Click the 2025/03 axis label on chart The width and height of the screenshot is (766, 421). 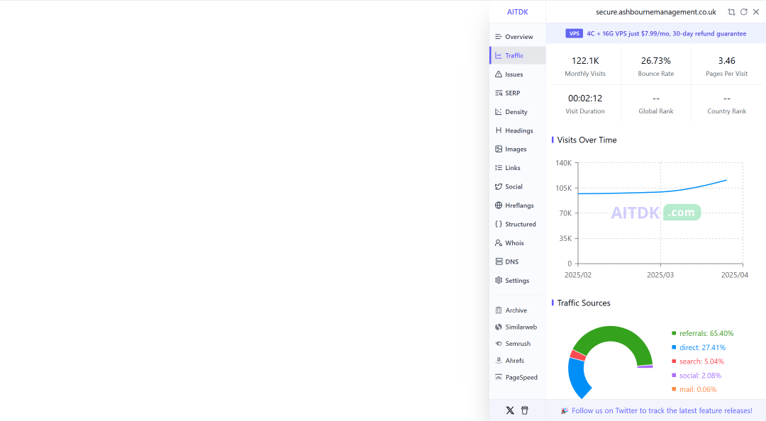click(x=660, y=275)
